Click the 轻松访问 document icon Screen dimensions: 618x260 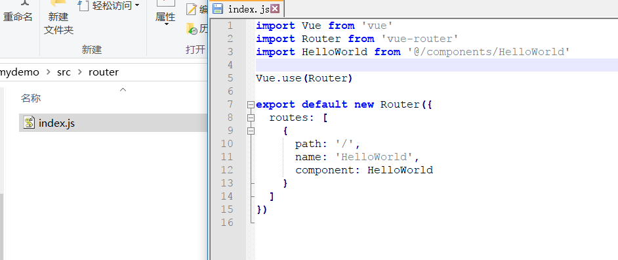[83, 5]
